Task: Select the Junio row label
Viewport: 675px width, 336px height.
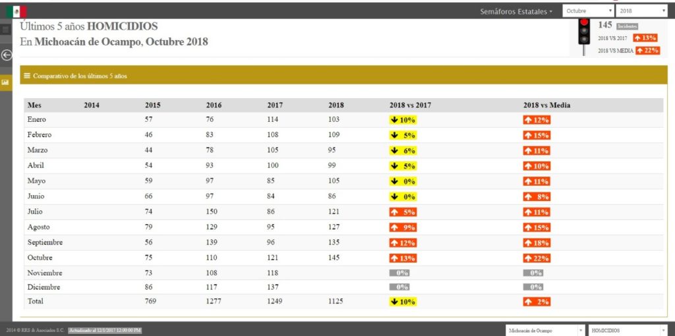Action: [36, 196]
